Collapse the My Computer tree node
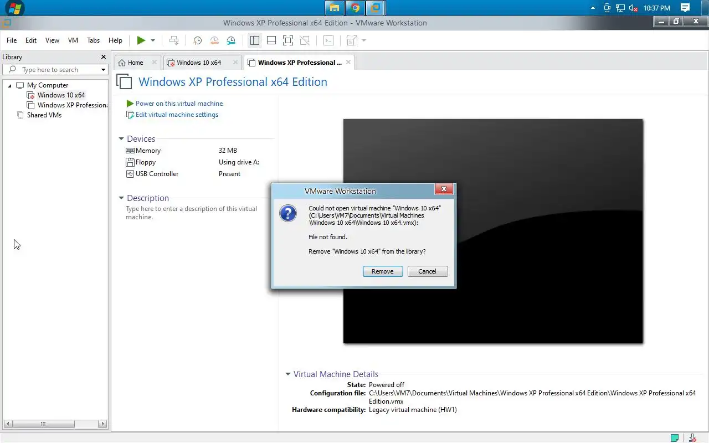709x443 pixels. 9,85
